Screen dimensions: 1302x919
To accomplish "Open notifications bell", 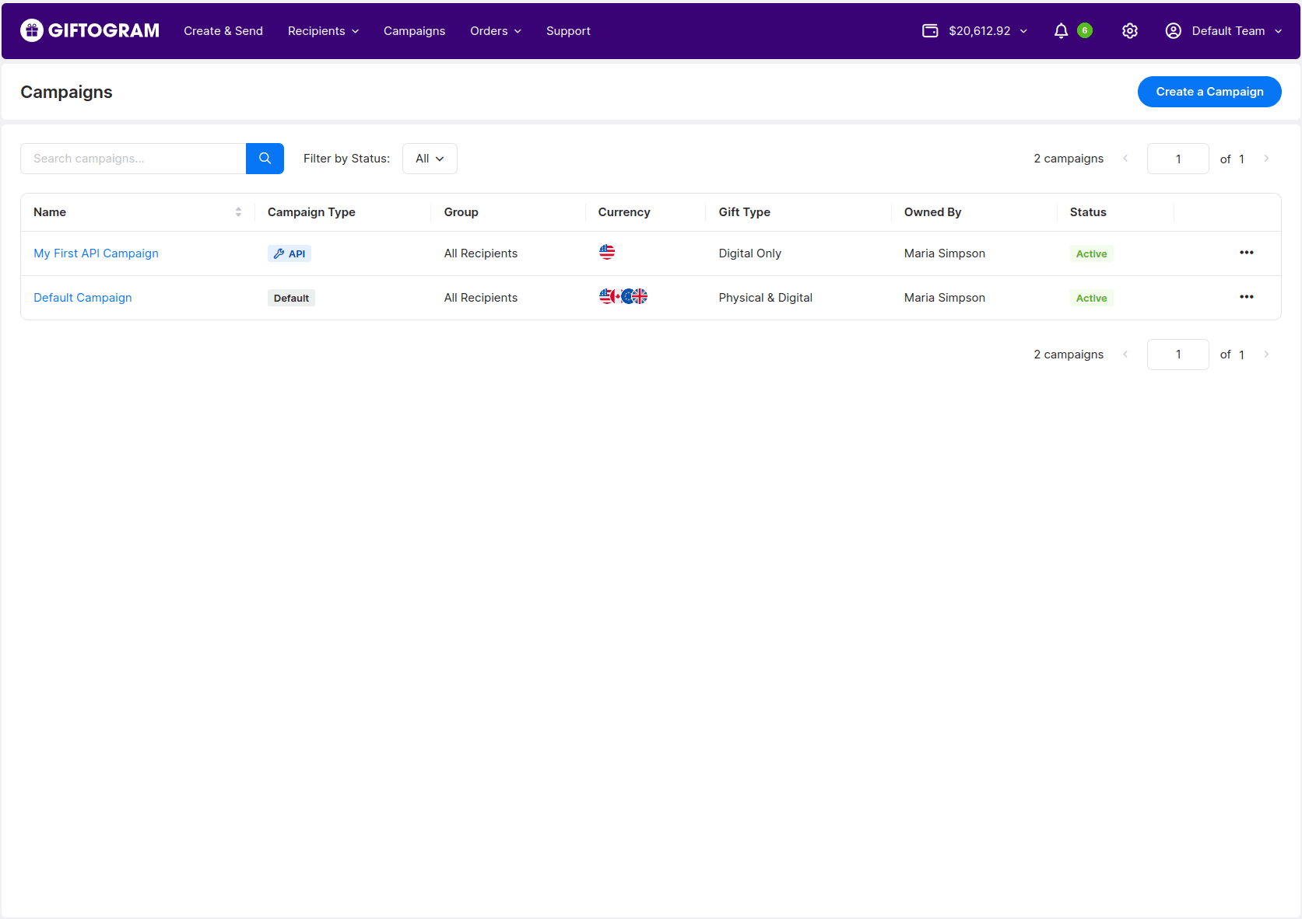I will [1061, 31].
